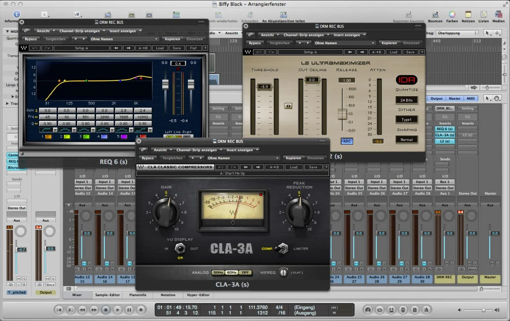Flip the COMP/LIMITER switch on the CLA-3A
The height and width of the screenshot is (321, 510).
pyautogui.click(x=283, y=248)
